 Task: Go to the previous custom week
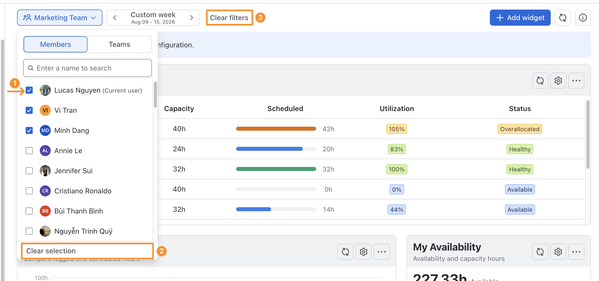click(115, 18)
